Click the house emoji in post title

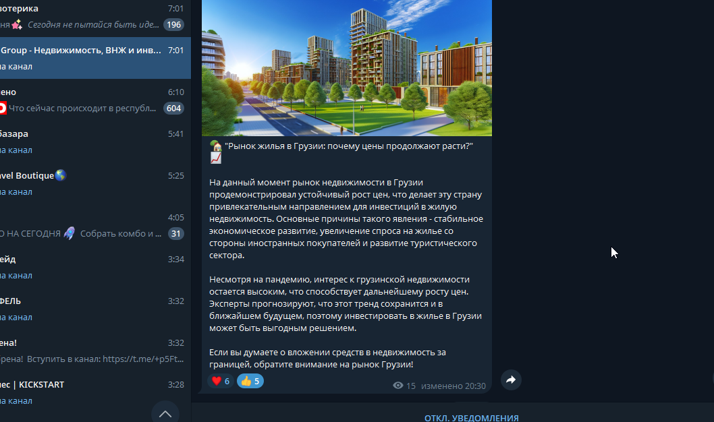216,146
